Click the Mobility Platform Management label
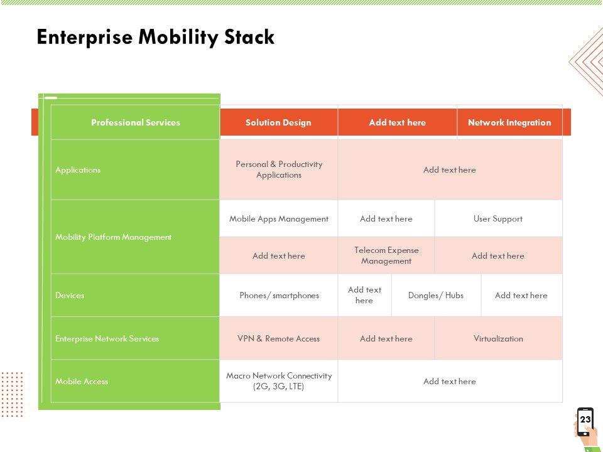603x452 pixels. point(113,237)
